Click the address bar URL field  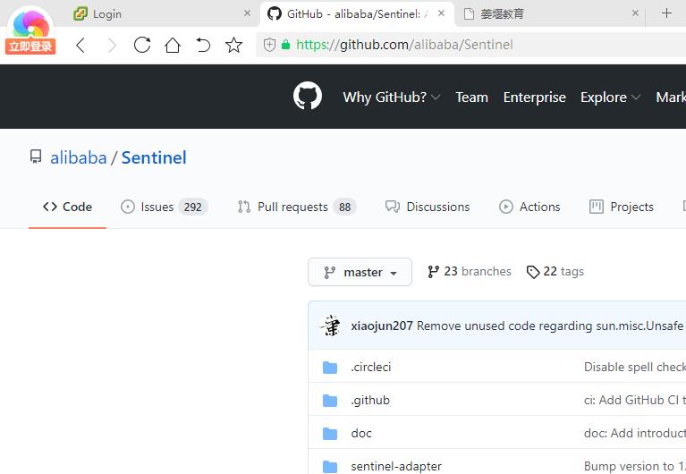(470, 45)
